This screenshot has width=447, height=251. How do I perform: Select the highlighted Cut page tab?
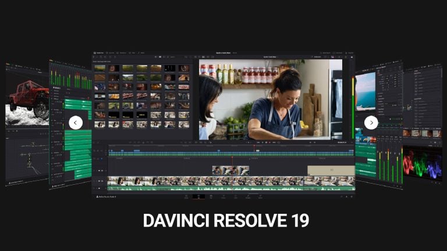[198, 196]
